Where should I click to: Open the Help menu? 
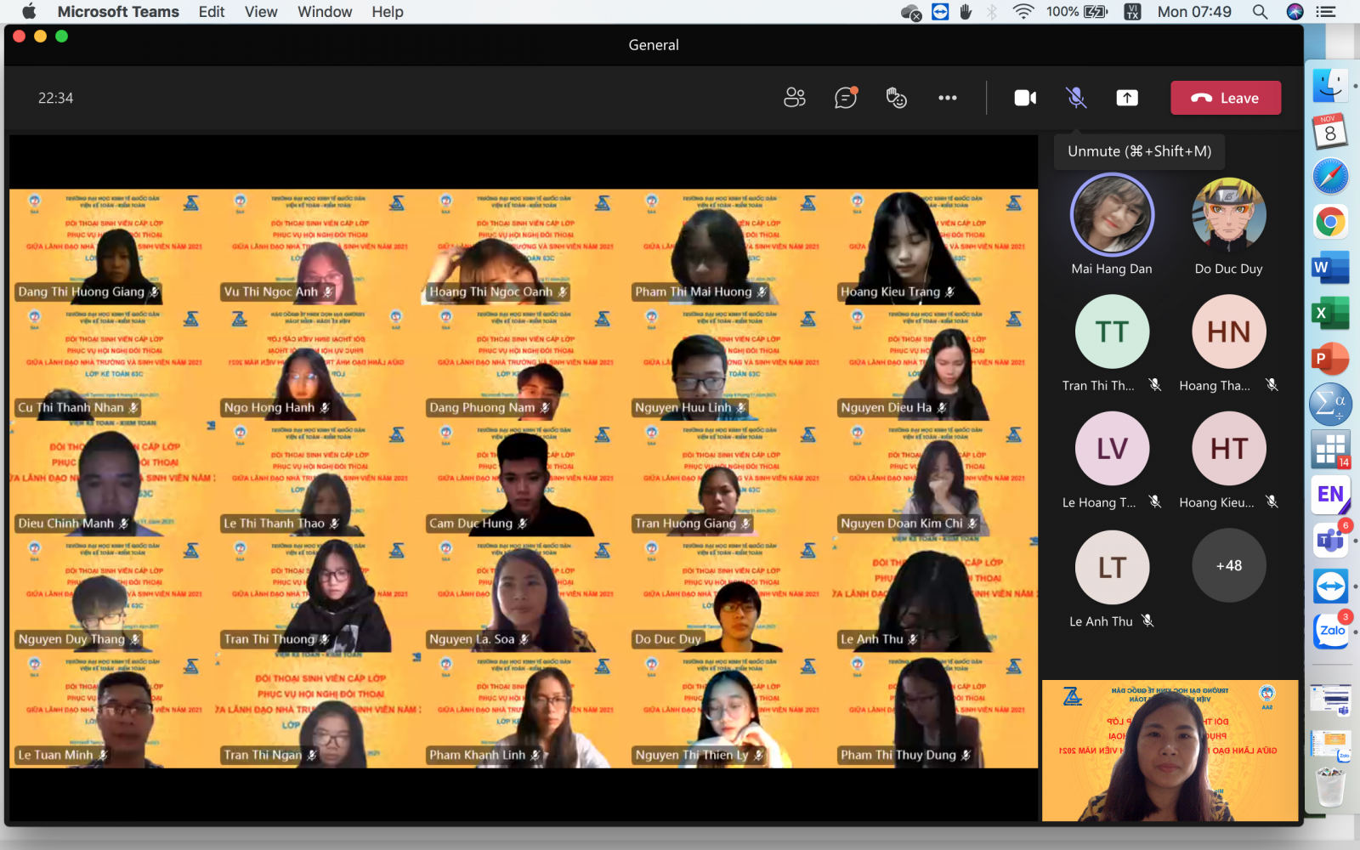pyautogui.click(x=387, y=12)
